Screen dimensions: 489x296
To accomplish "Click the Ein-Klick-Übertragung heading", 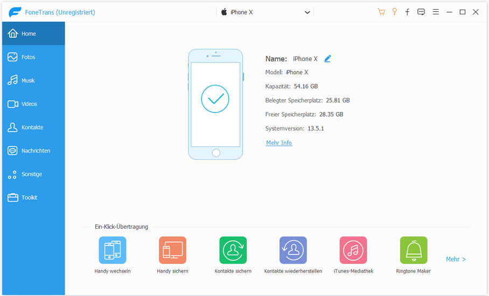I will [x=121, y=227].
